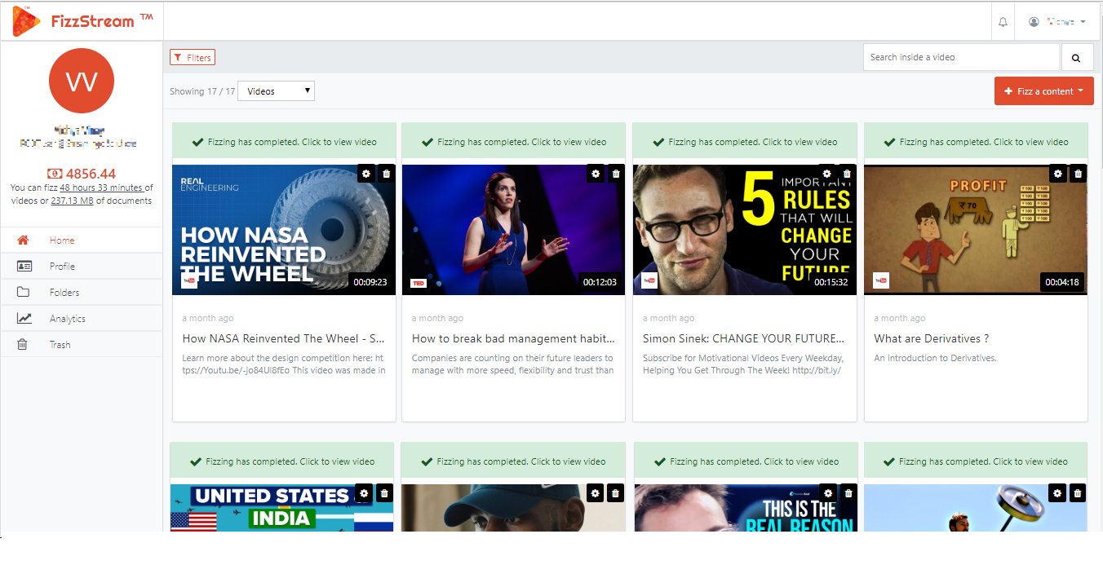
Task: Click trash icon on What are Derivatives video
Action: coord(1078,174)
